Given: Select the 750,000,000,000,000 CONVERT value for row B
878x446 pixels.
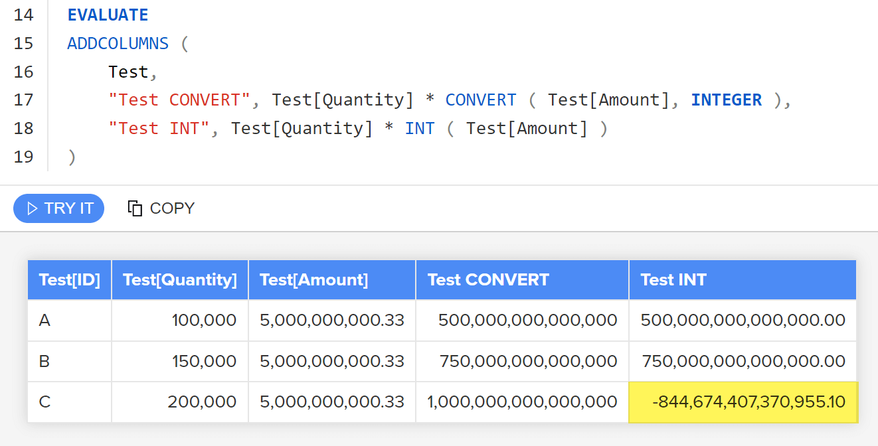Looking at the screenshot, I should tap(521, 361).
